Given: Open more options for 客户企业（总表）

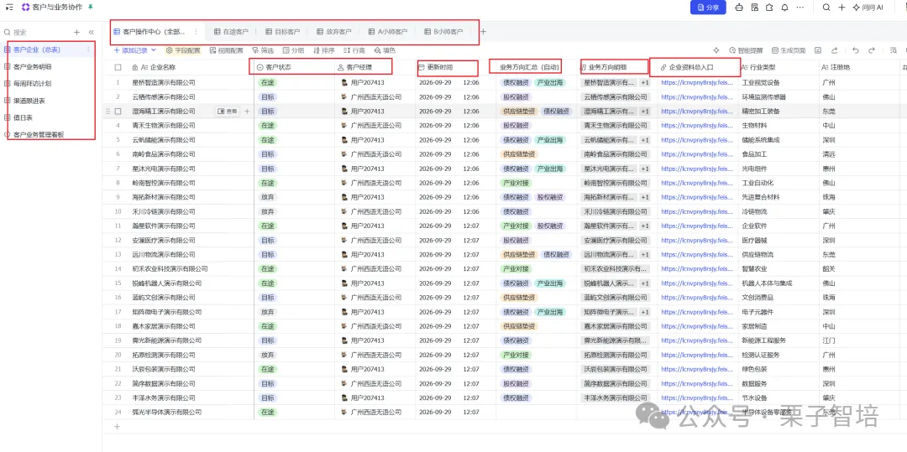Looking at the screenshot, I should pyautogui.click(x=88, y=50).
